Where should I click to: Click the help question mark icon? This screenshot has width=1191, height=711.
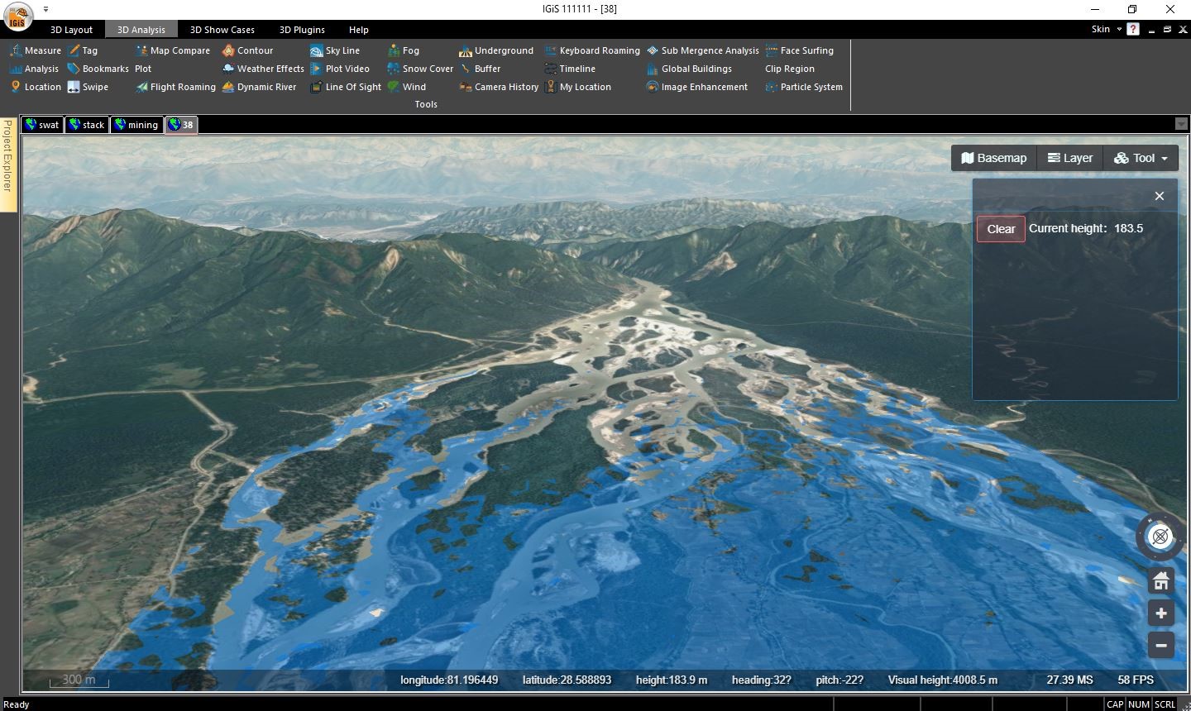tap(1133, 29)
